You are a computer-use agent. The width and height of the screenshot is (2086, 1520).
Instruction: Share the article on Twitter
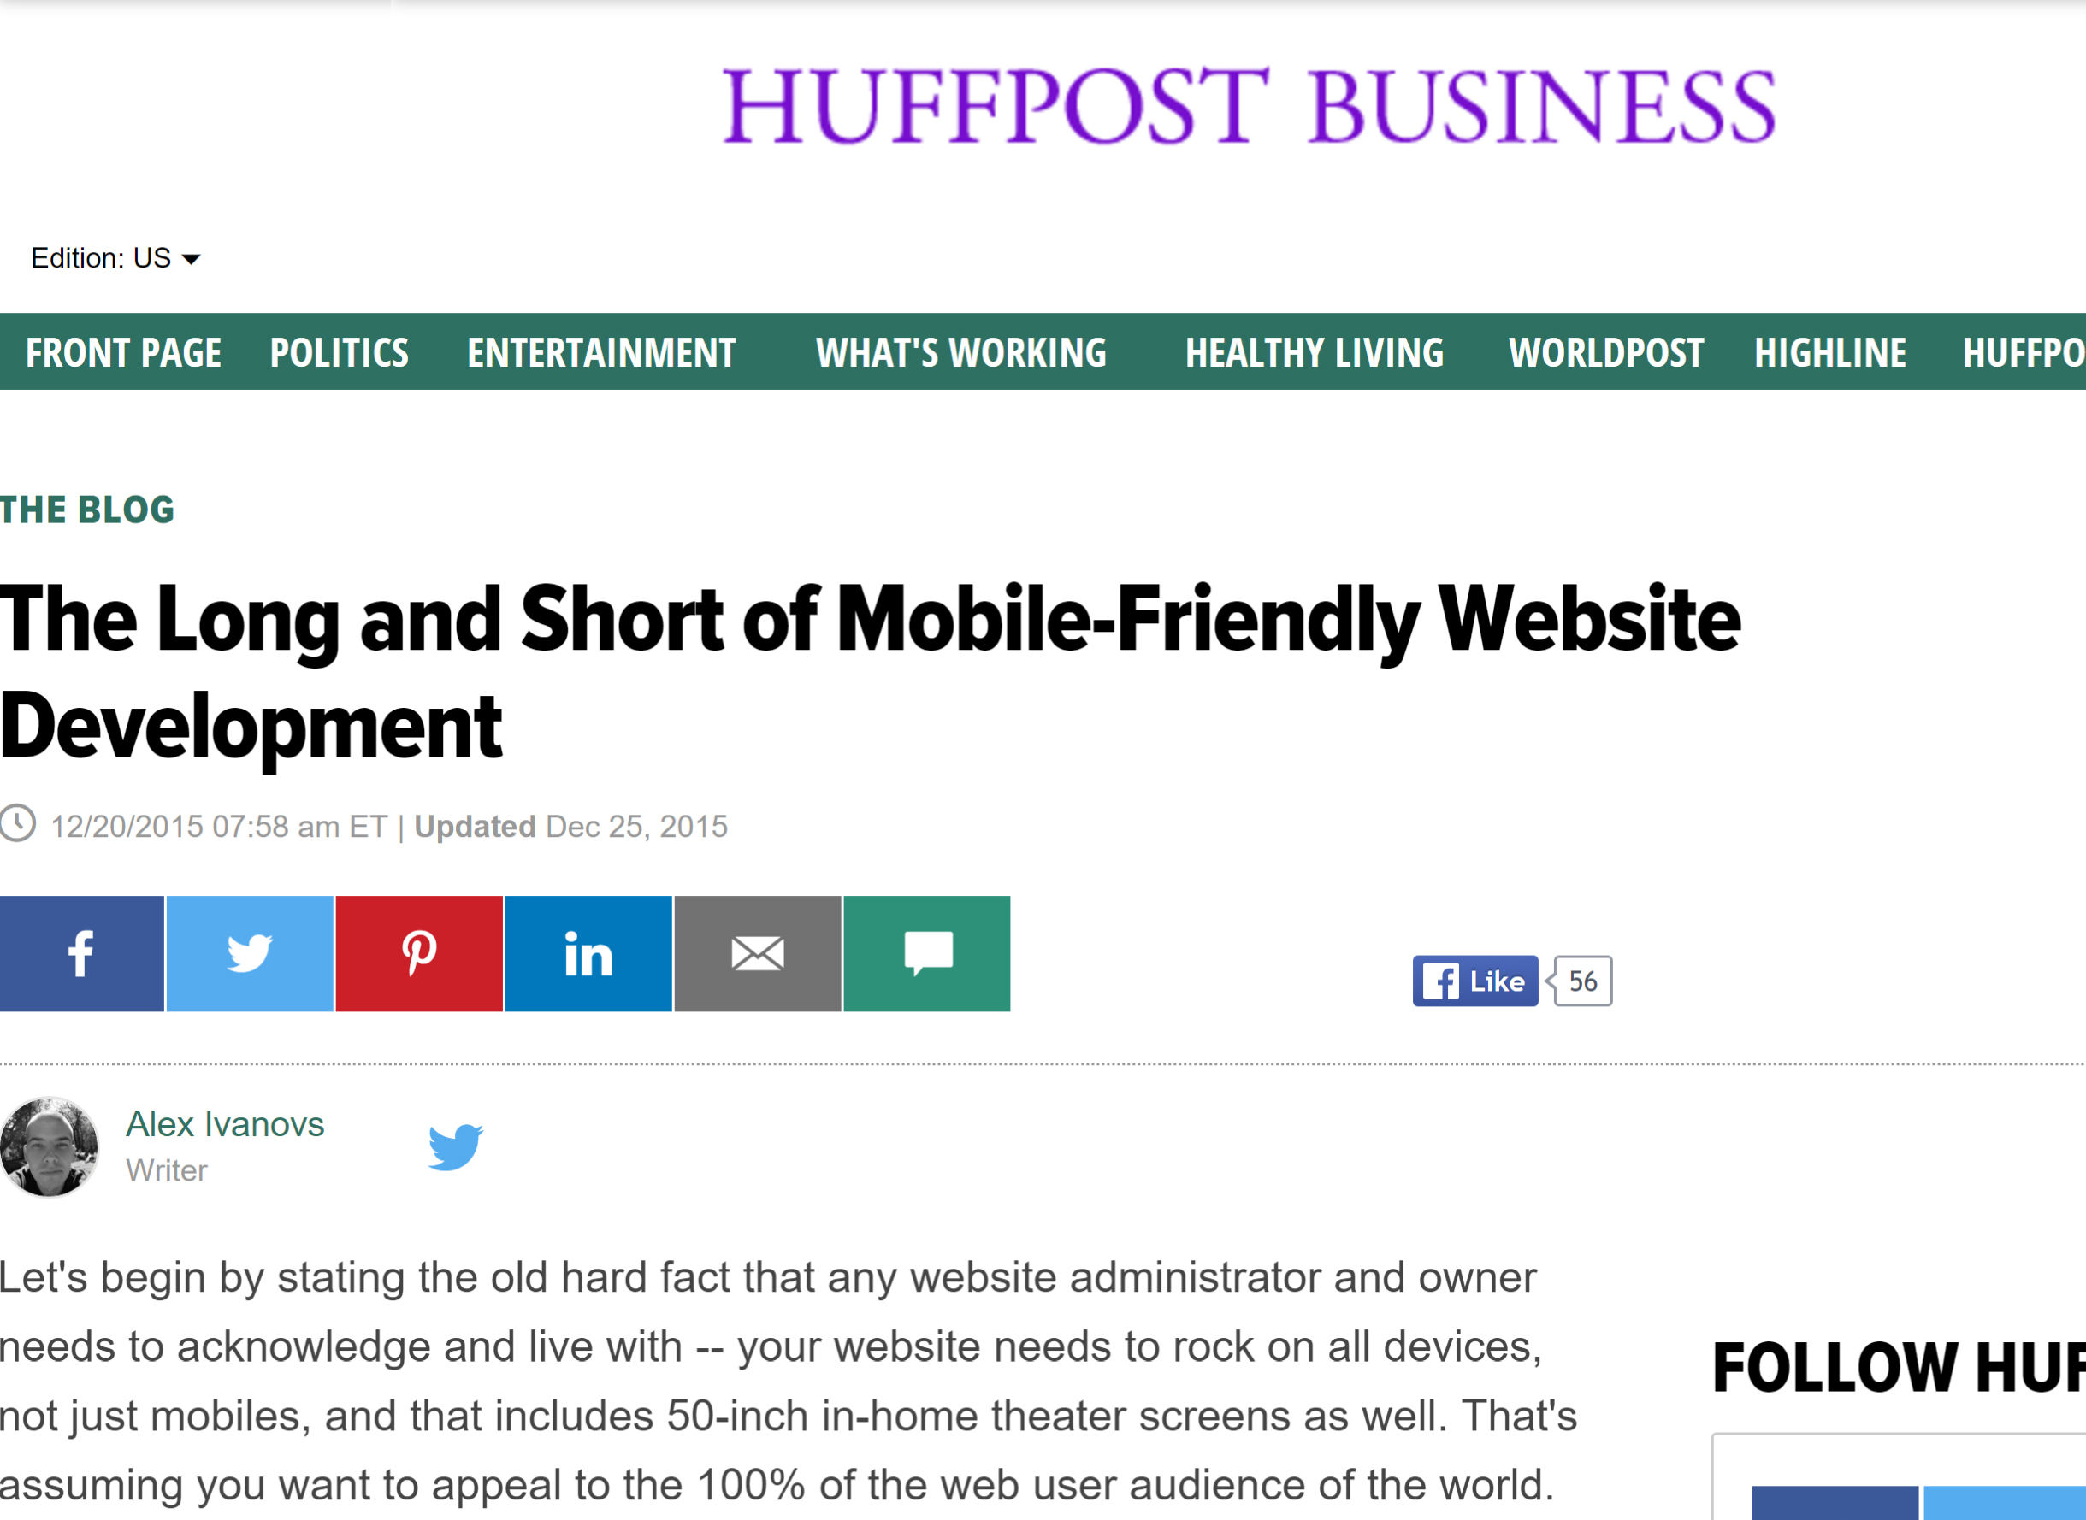[250, 953]
